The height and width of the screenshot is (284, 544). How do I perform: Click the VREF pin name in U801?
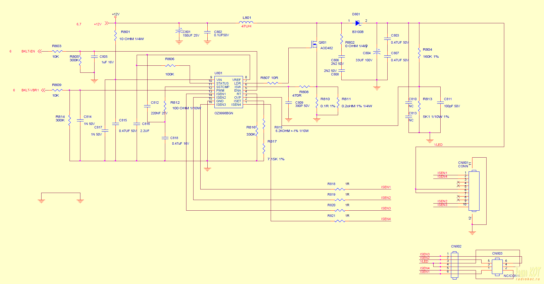(237, 80)
